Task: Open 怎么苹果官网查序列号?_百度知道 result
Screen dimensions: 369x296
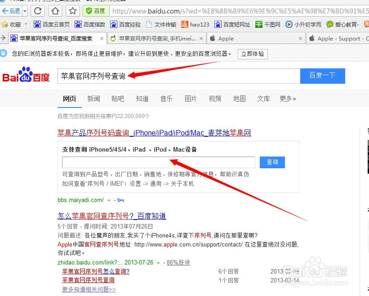Action: (112, 216)
